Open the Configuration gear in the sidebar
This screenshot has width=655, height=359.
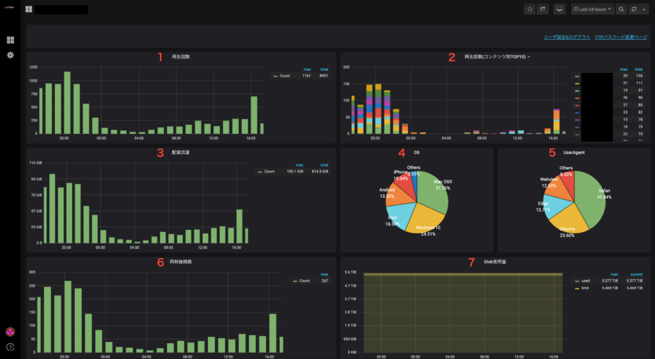click(x=10, y=56)
